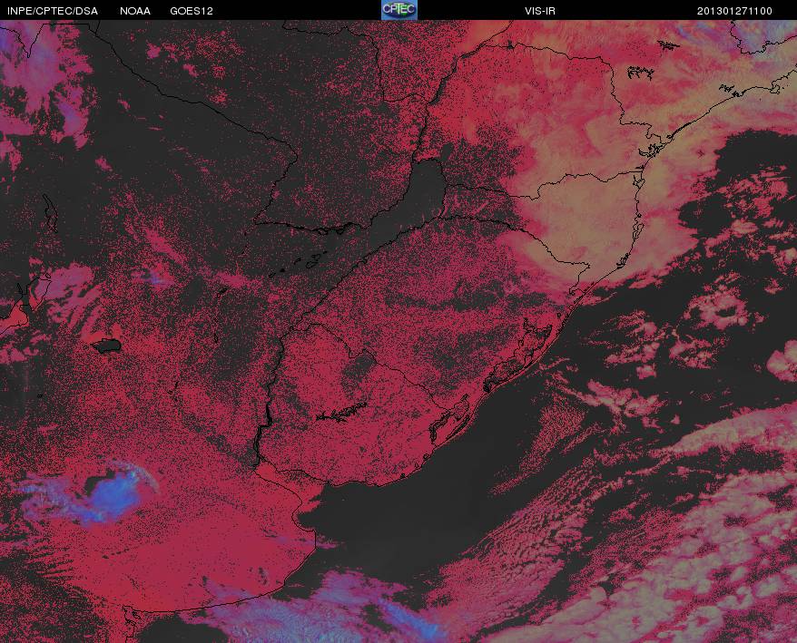Select the small jagged outline in the northeast
The height and width of the screenshot is (643, 797).
(x=640, y=73)
